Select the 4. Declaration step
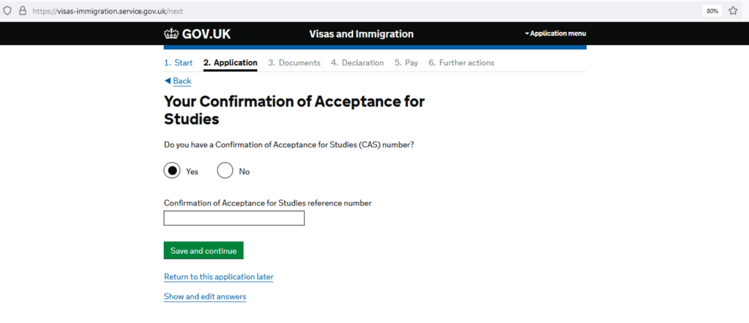Viewport: 749px width, 323px height. coord(357,63)
